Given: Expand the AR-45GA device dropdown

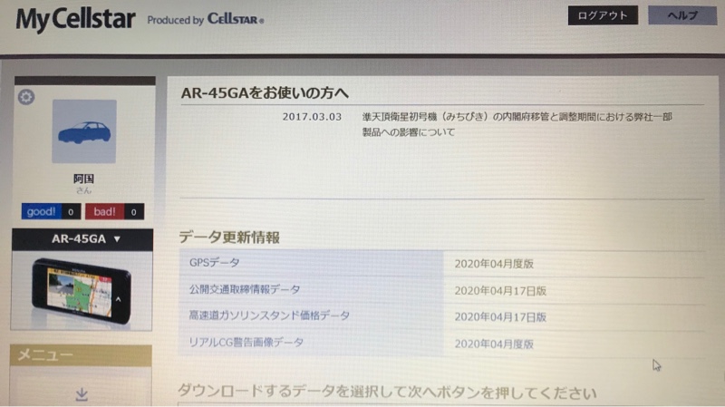Looking at the screenshot, I should point(82,239).
